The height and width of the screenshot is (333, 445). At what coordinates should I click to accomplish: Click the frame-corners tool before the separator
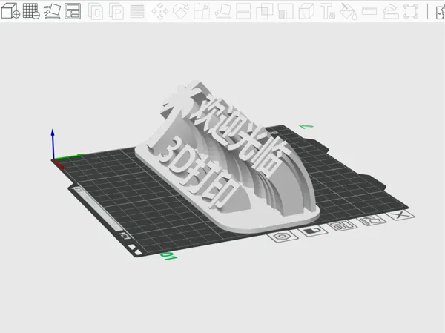411,11
